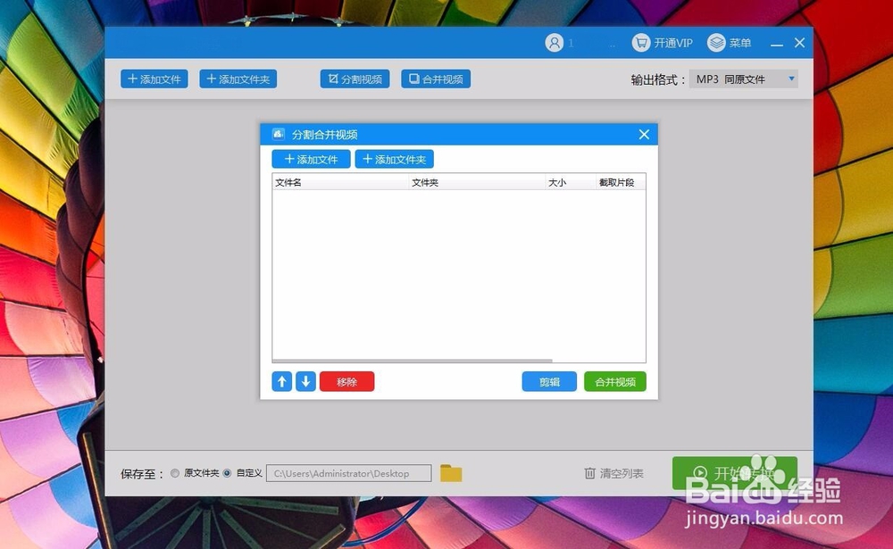This screenshot has height=549, width=893.
Task: Open the 菜单 menu in the title bar
Action: [x=728, y=42]
